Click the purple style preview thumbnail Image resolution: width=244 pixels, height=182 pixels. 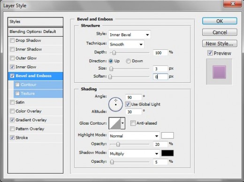(219, 72)
